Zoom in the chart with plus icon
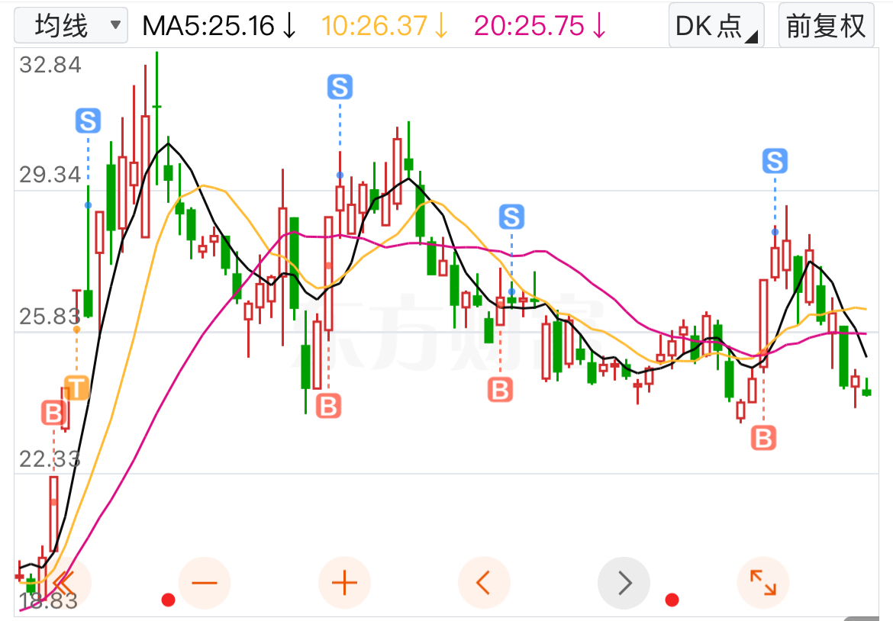The width and height of the screenshot is (893, 621). click(x=344, y=583)
